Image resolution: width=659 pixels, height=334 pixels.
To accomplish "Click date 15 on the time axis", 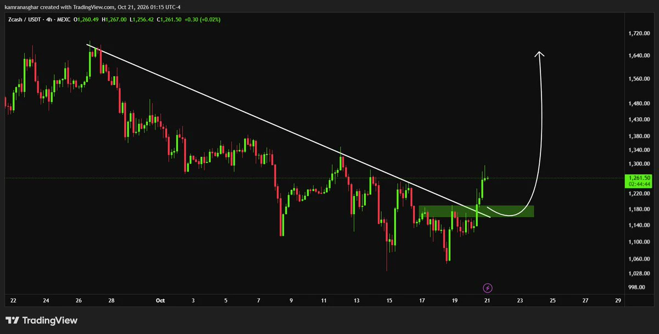I will pos(389,301).
